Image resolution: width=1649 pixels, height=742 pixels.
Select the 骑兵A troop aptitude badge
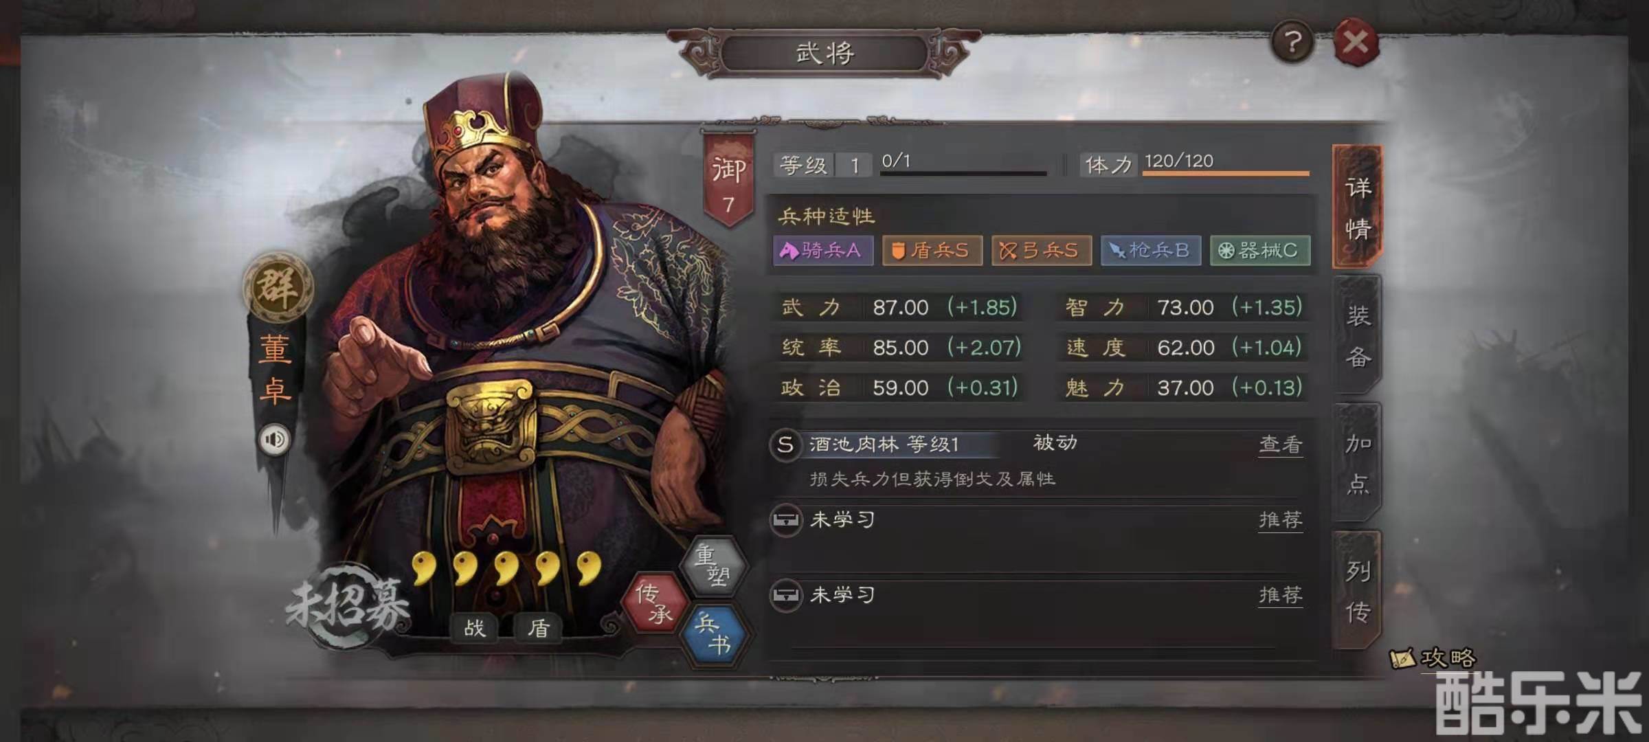tap(823, 250)
